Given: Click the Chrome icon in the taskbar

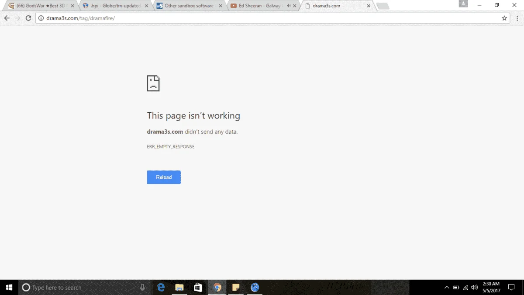Looking at the screenshot, I should point(217,287).
